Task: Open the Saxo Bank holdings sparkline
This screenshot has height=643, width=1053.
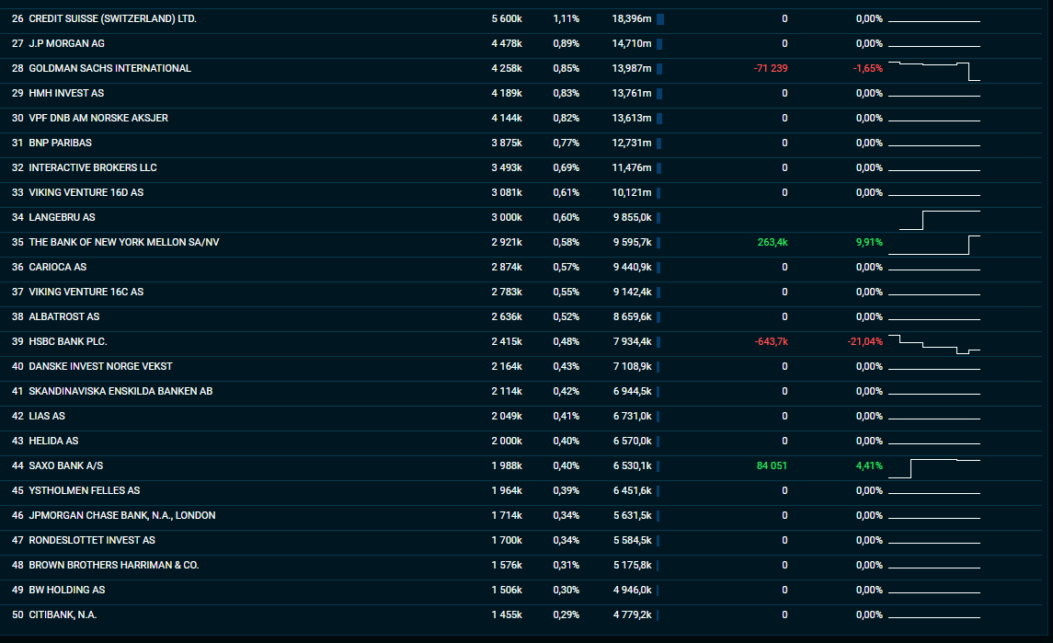Action: point(934,467)
